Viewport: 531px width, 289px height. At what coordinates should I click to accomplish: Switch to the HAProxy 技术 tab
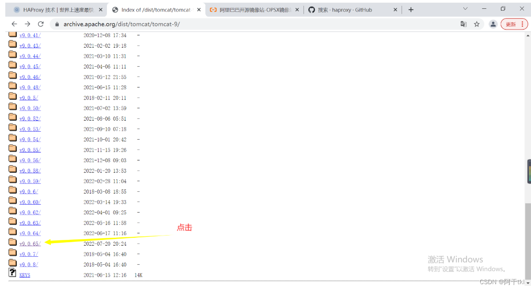point(58,10)
